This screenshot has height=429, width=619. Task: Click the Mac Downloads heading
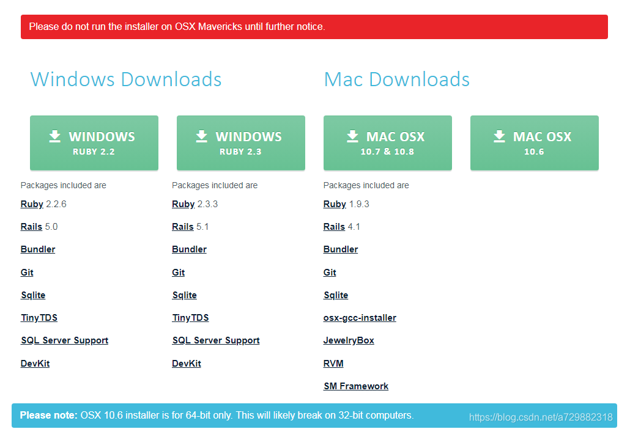point(397,79)
